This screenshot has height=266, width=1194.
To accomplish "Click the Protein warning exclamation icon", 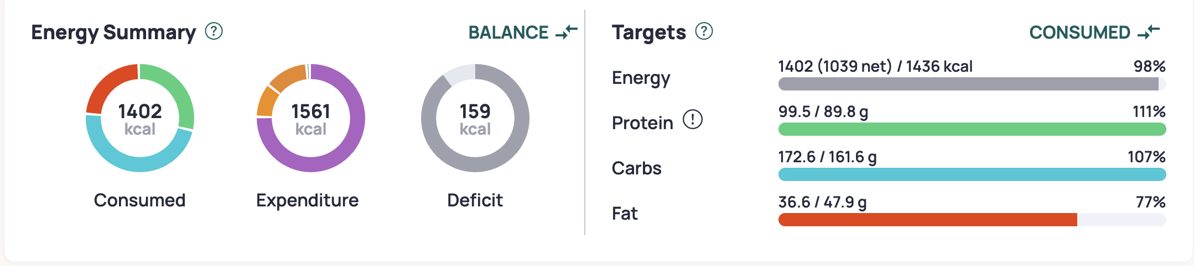I will click(x=693, y=119).
